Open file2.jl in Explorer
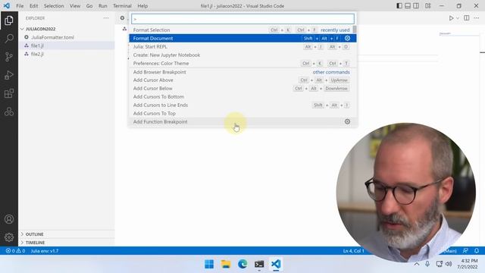This screenshot has width=485, height=273. point(37,54)
